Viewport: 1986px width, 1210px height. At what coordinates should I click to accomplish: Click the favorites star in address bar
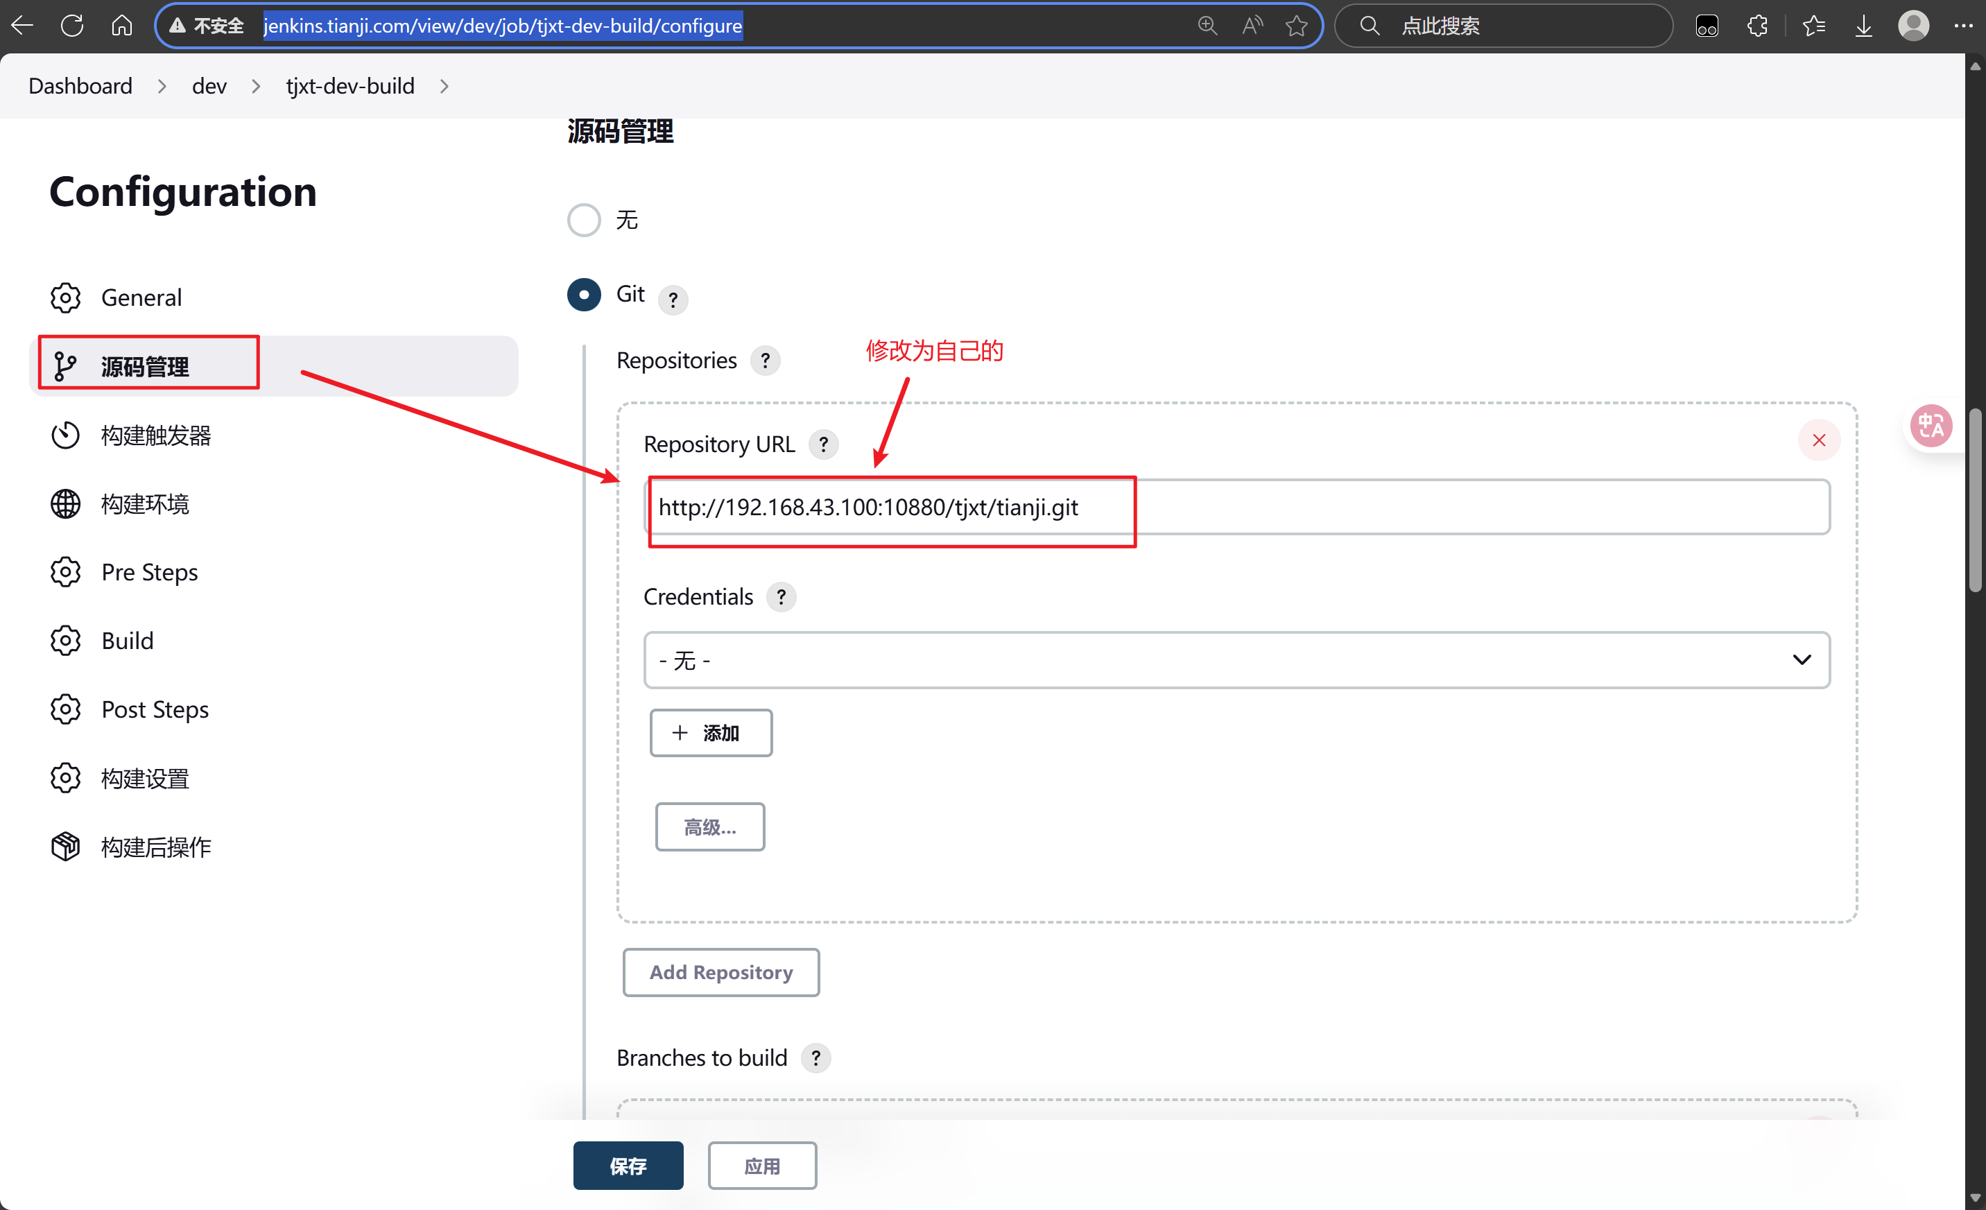point(1296,26)
